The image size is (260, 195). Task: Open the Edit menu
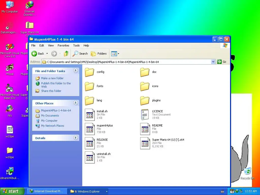(42, 45)
